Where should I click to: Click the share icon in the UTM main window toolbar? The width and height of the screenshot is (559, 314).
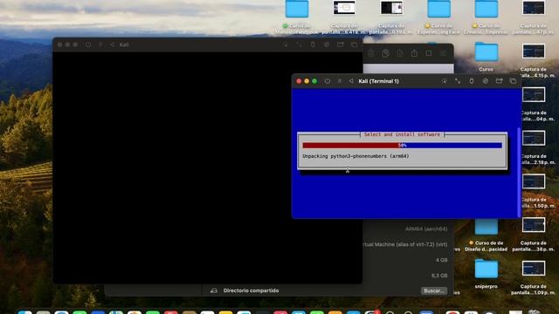[x=414, y=53]
